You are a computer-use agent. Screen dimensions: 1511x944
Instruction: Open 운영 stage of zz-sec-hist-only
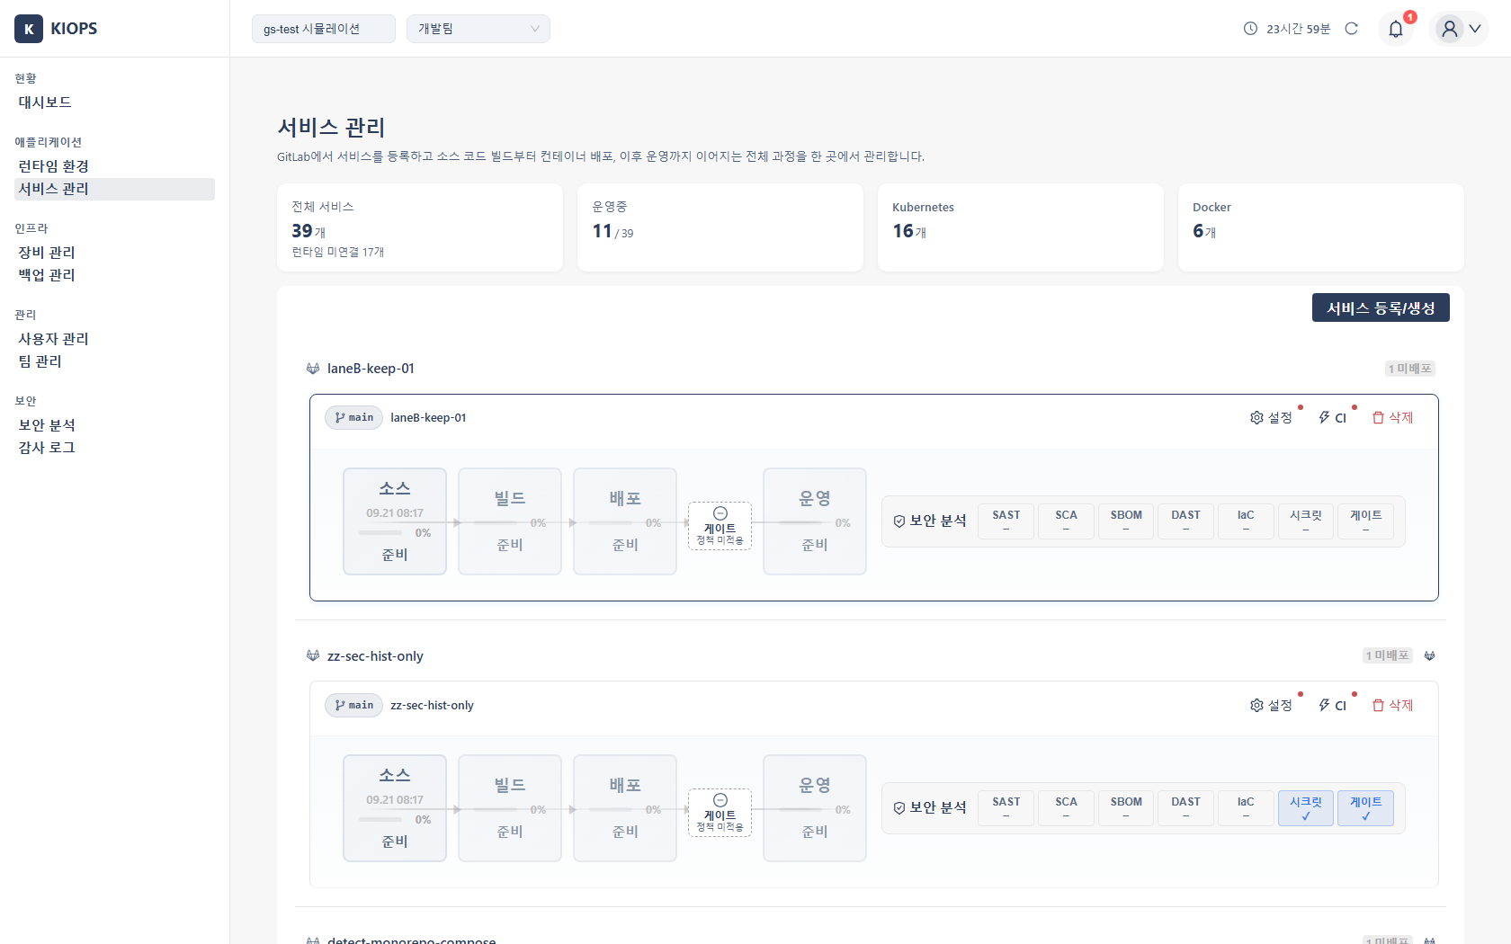tap(815, 808)
